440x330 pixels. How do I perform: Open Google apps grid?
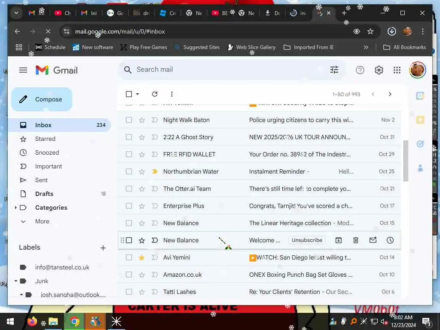(397, 70)
